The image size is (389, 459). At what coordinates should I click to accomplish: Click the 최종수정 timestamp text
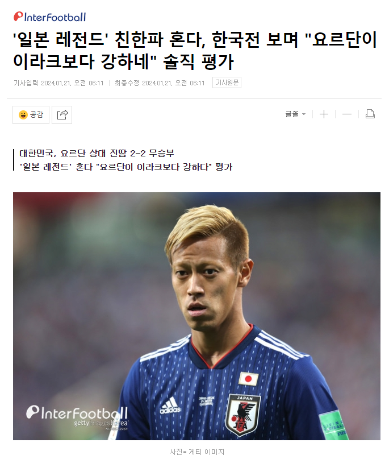[160, 83]
